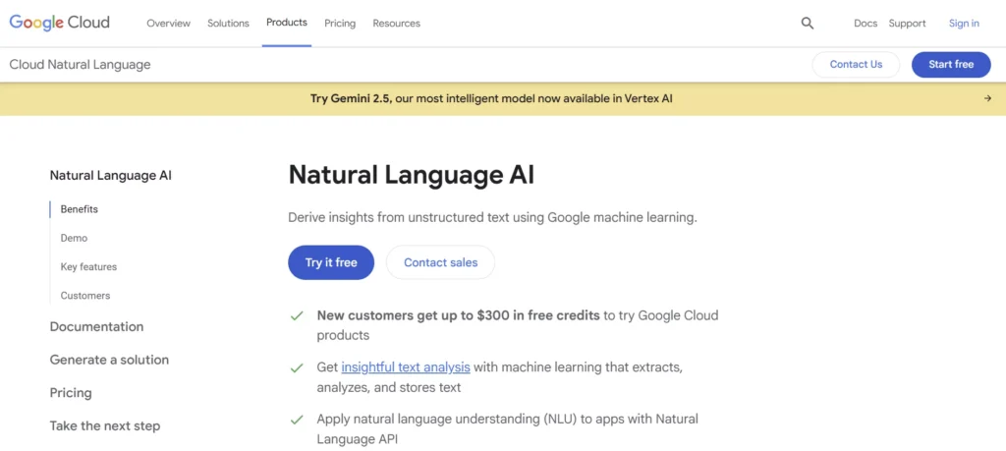Go to Customers sidebar section

(85, 295)
